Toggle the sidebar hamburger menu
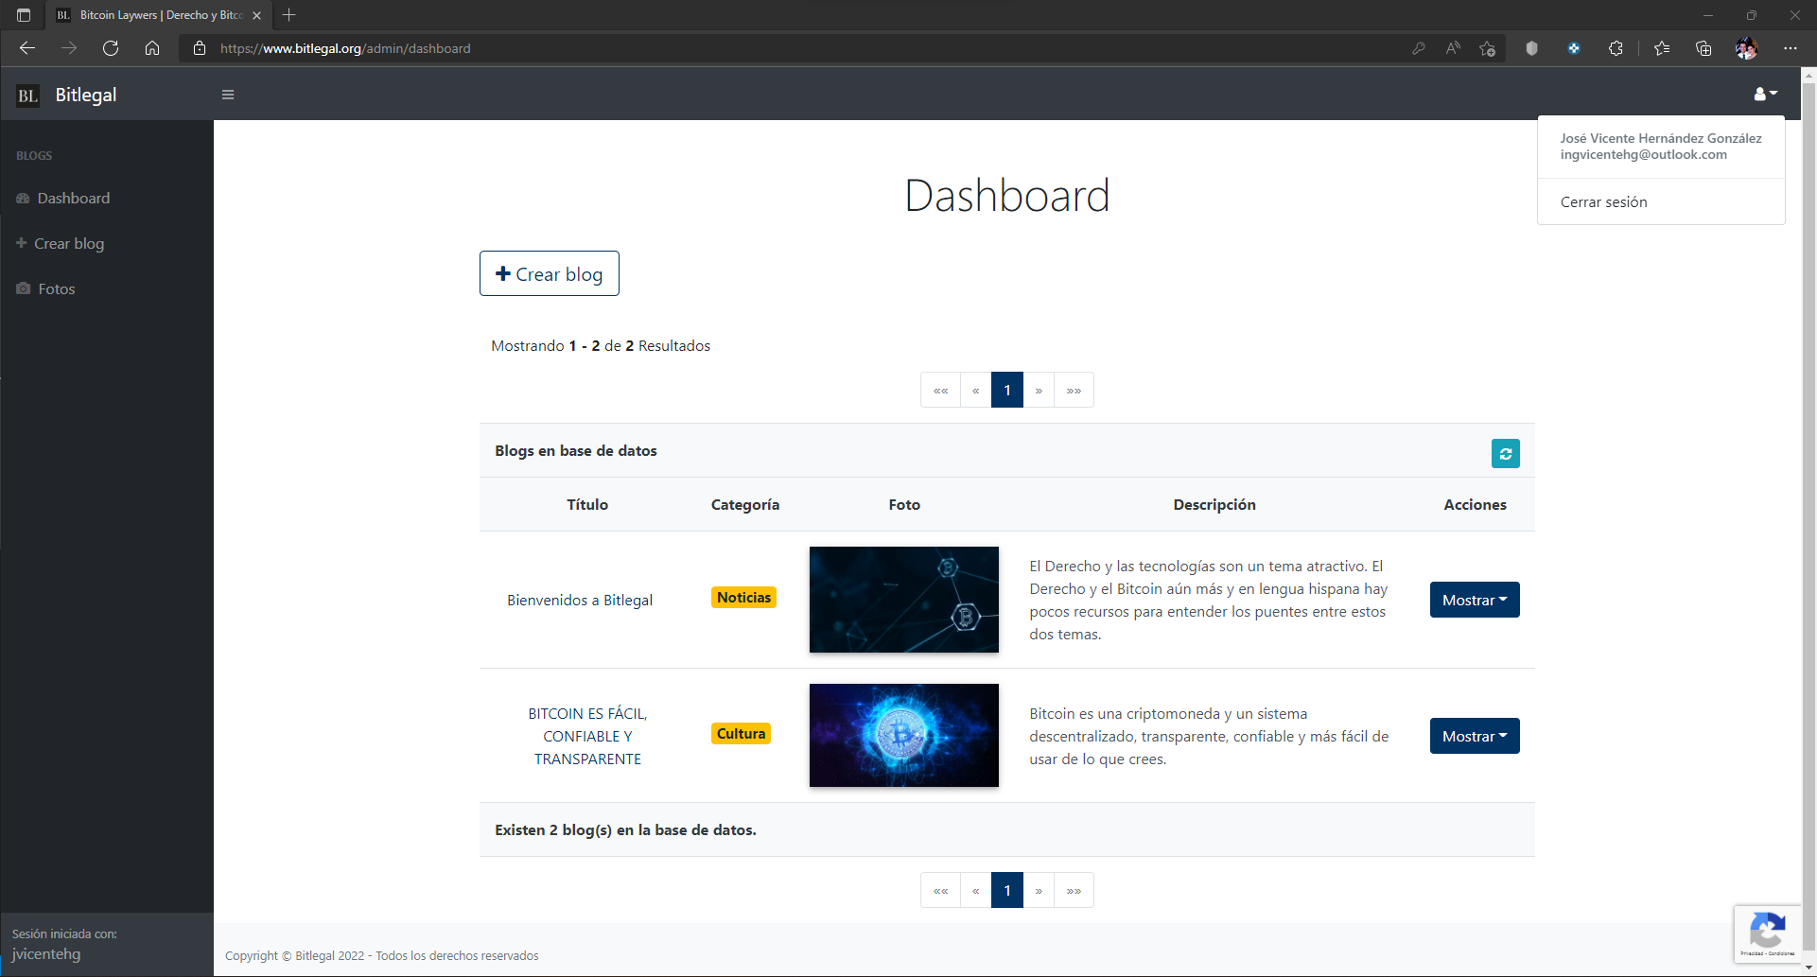The image size is (1817, 977). pos(228,95)
